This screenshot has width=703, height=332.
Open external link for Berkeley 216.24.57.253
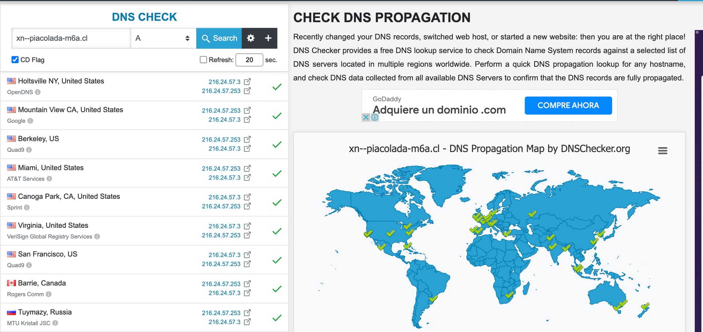(248, 139)
